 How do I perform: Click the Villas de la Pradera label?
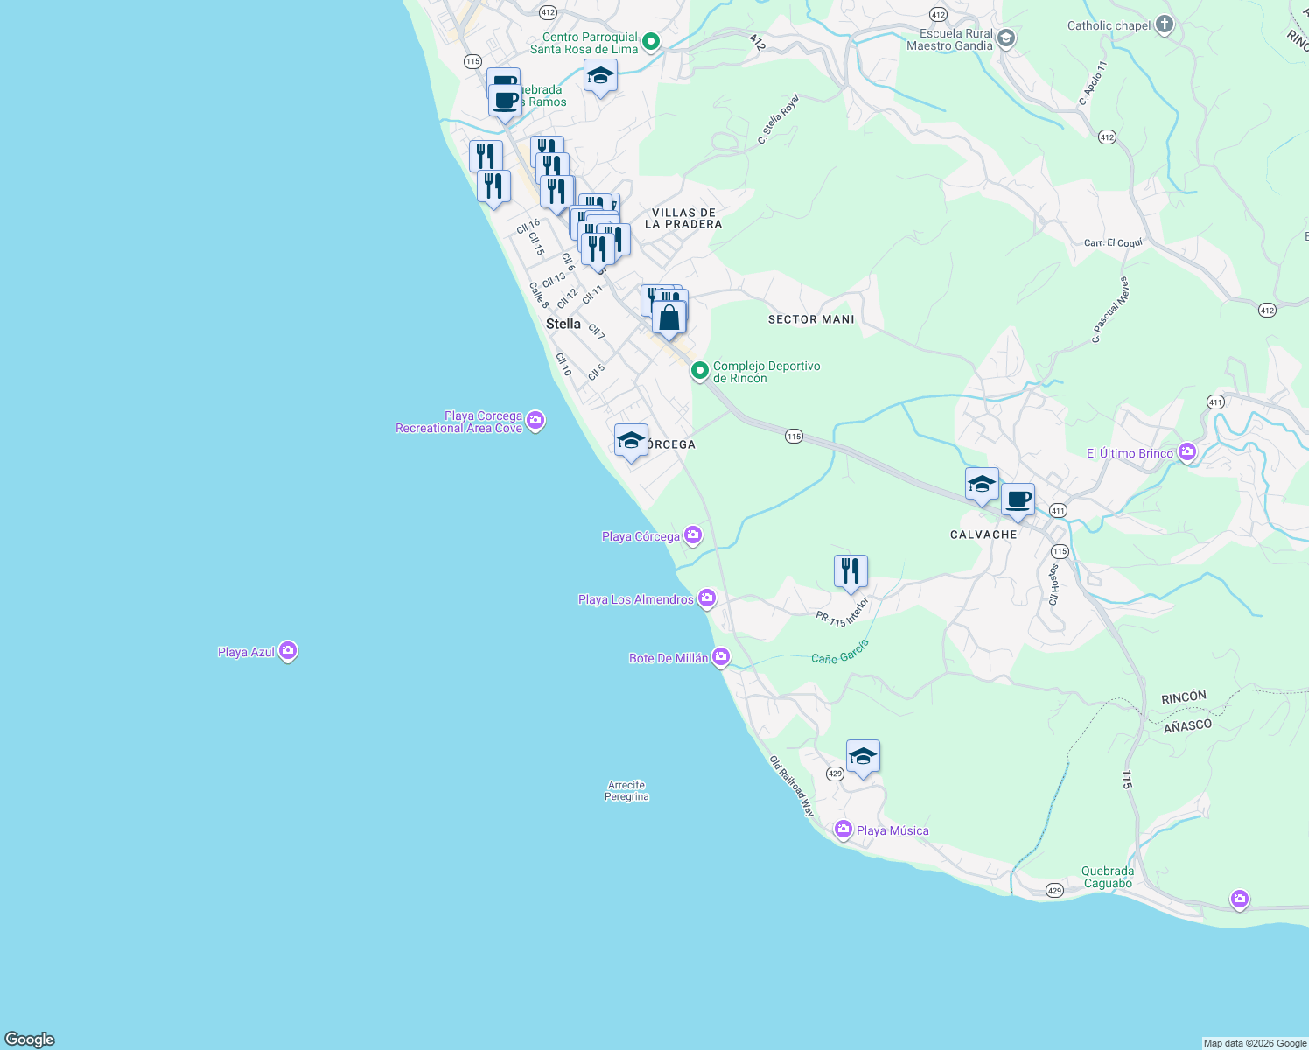coord(682,220)
